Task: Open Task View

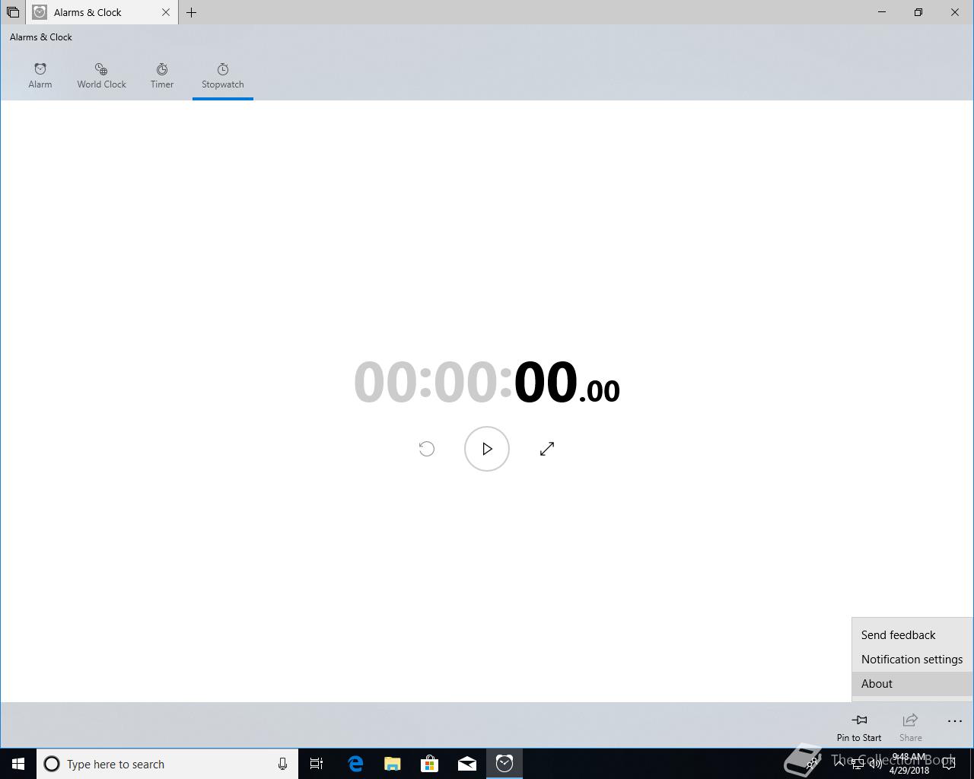Action: coord(317,764)
